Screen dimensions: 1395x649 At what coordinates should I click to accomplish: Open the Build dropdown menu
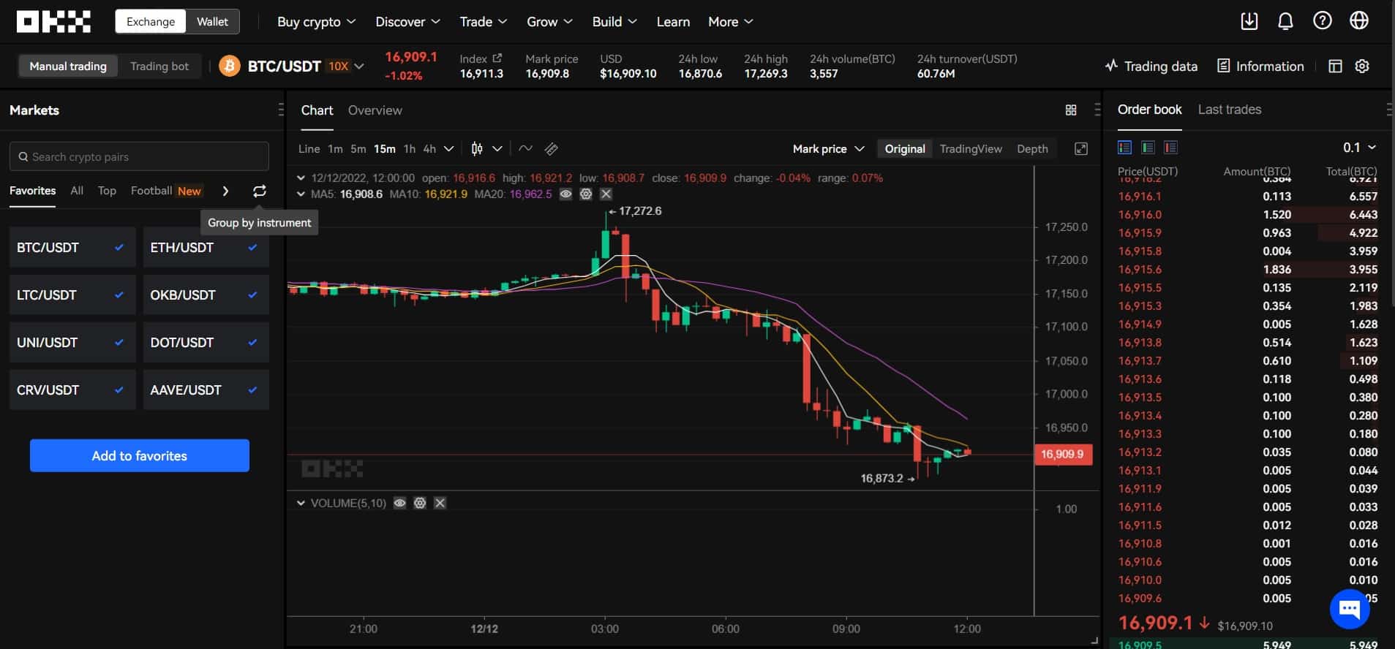(614, 22)
